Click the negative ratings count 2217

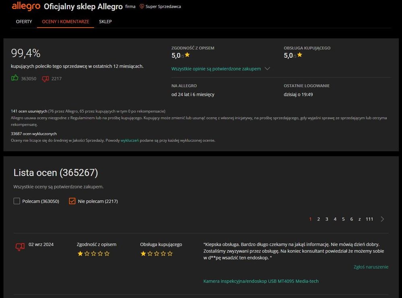pos(56,79)
